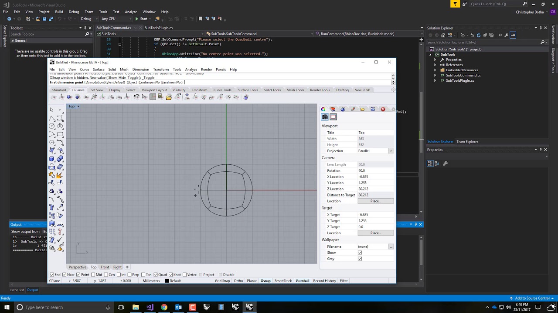Viewport: 558px width, 313px height.
Task: Open the SubToolsPlugIn.cs editor tab
Action: 159,28
